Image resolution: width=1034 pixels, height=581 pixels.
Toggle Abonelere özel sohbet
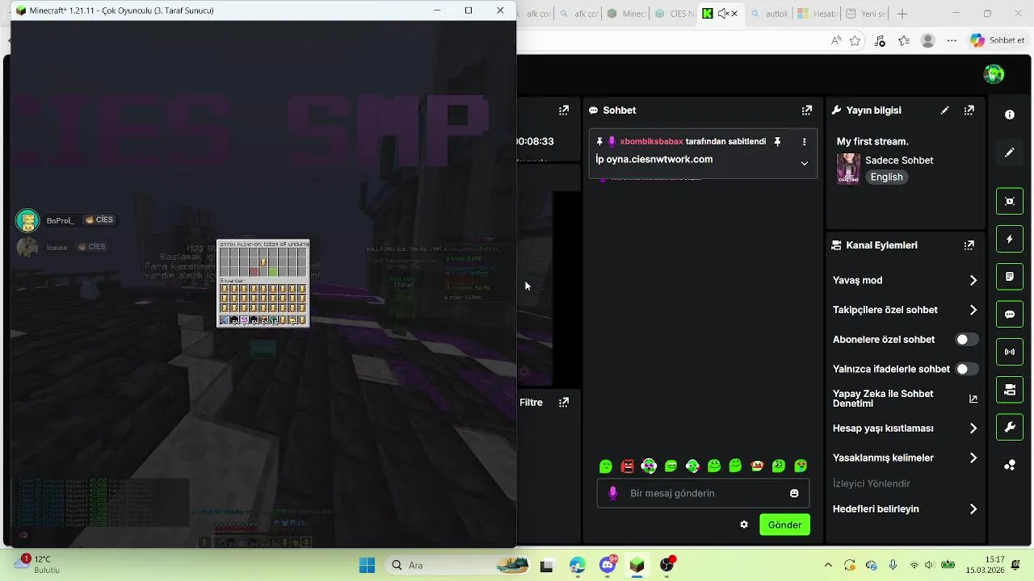967,340
